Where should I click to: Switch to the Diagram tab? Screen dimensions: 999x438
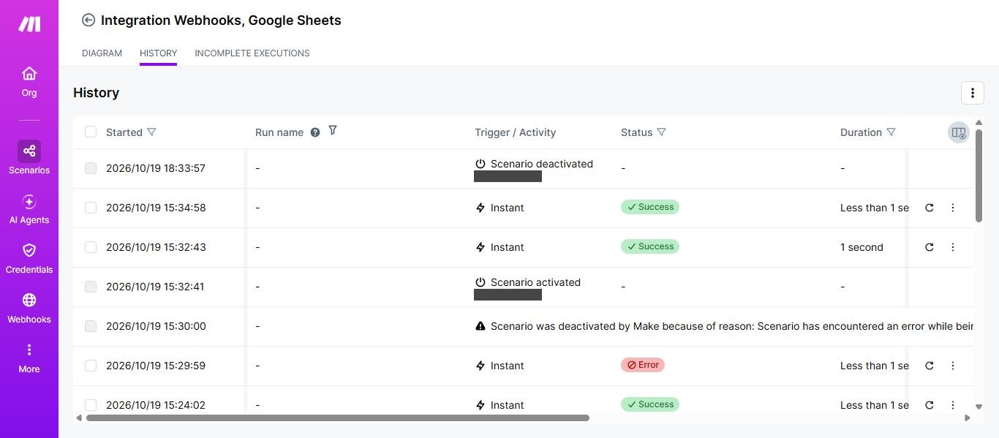pos(102,53)
